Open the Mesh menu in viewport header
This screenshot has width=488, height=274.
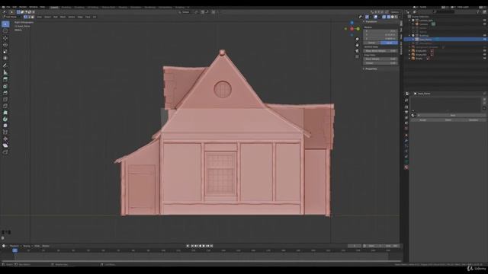pyautogui.click(x=63, y=17)
